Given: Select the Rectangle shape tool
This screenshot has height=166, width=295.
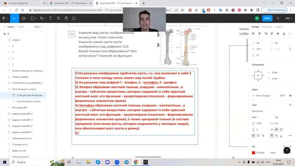Looking at the screenshot, I should tap(32, 18).
